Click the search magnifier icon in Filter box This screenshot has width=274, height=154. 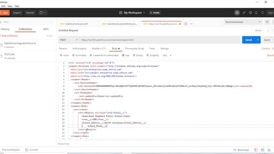click(1, 22)
